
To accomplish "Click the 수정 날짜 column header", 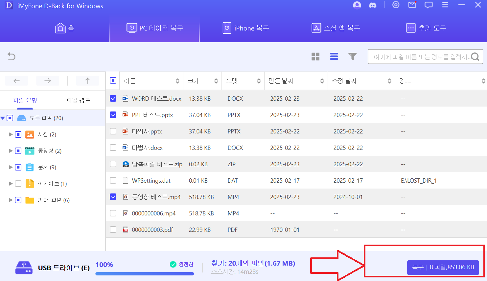I will (361, 81).
